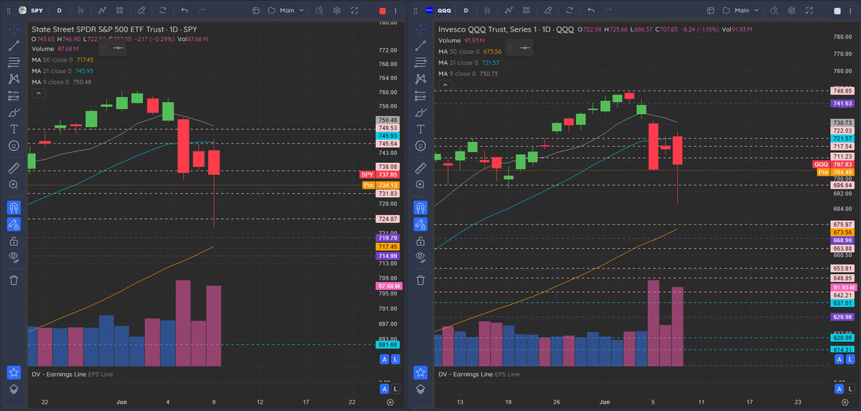
Task: Toggle log scale L on SPY price axis
Action: click(396, 359)
